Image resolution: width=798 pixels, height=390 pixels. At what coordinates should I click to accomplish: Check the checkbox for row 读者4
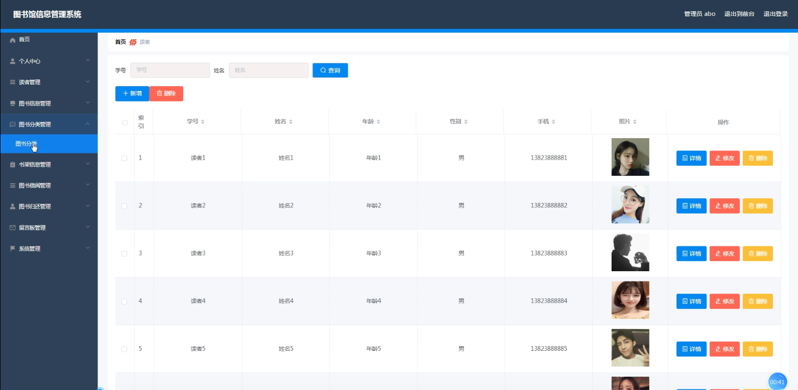point(125,301)
